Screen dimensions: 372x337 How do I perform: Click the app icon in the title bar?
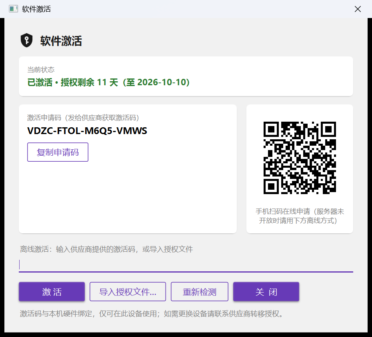[13, 9]
